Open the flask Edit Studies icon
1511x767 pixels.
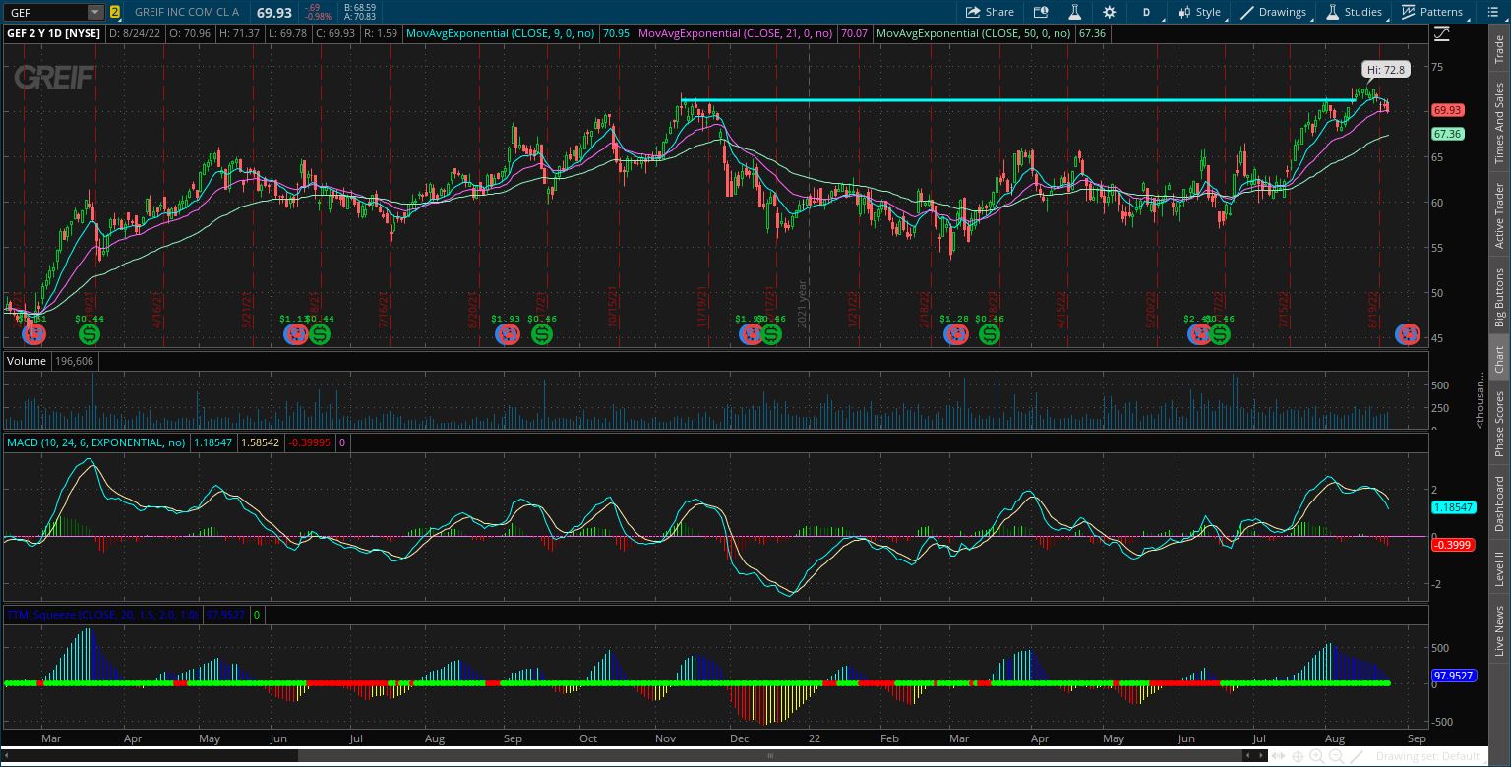tap(1075, 12)
